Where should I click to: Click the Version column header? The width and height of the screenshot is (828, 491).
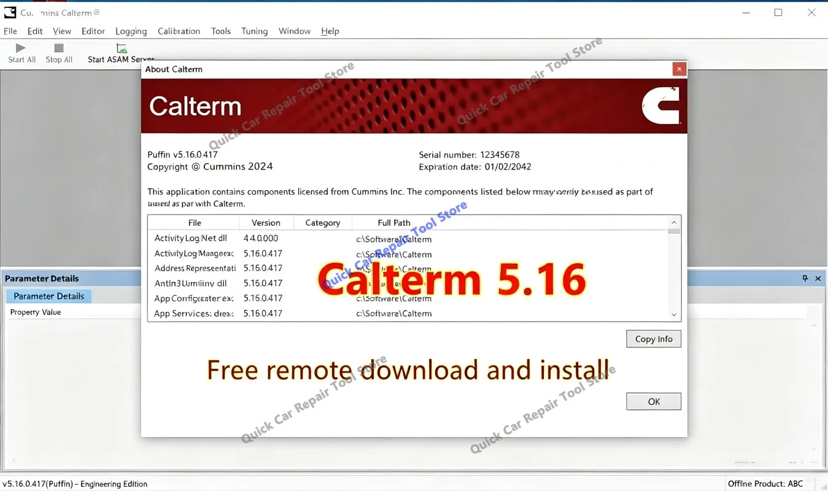[x=266, y=223]
